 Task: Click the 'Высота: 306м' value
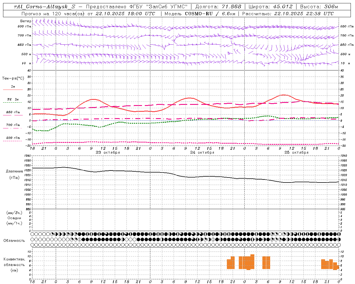319,7
